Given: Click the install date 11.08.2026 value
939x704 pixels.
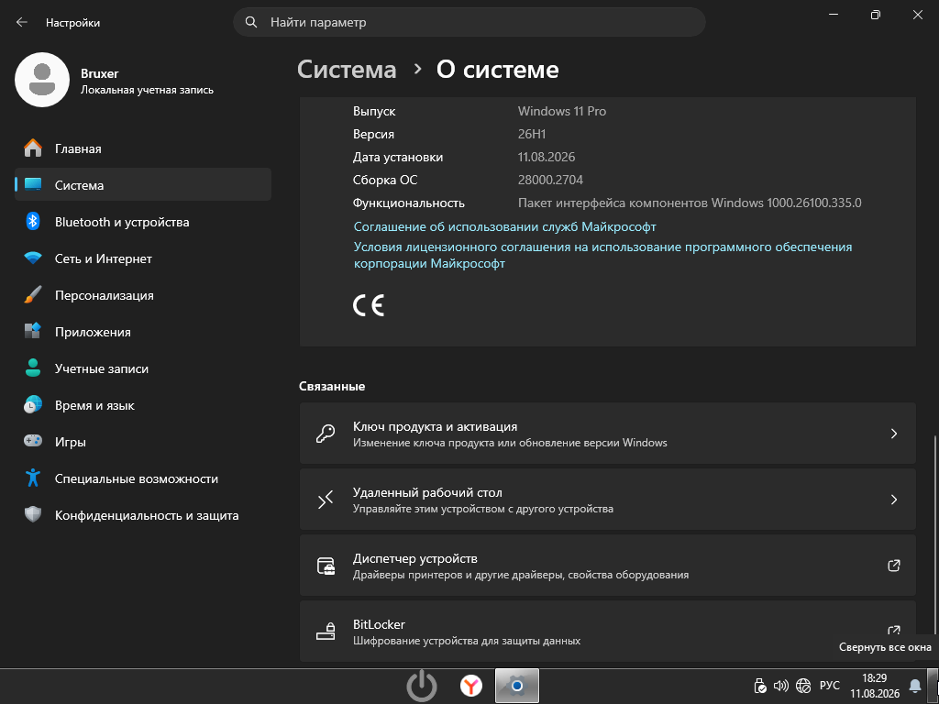Looking at the screenshot, I should click(x=547, y=157).
